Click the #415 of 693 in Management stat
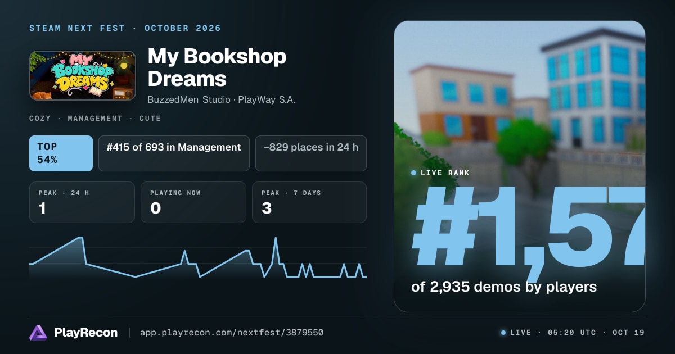The height and width of the screenshot is (354, 675). pos(174,153)
